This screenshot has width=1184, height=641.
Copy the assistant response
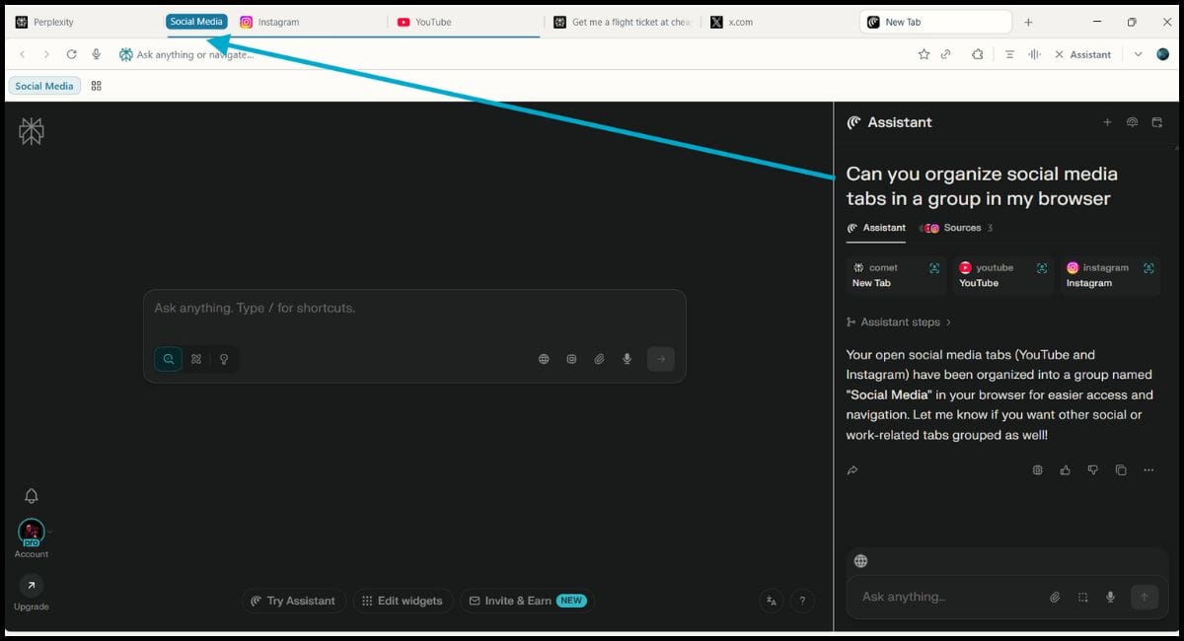point(1121,470)
